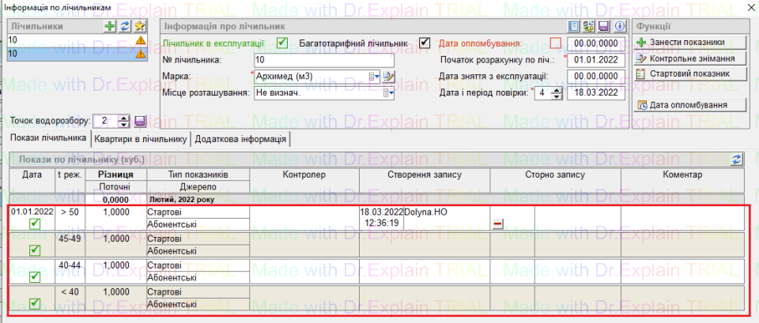759x323 pixels.
Task: Click into the № лічильника input field
Action: click(324, 60)
